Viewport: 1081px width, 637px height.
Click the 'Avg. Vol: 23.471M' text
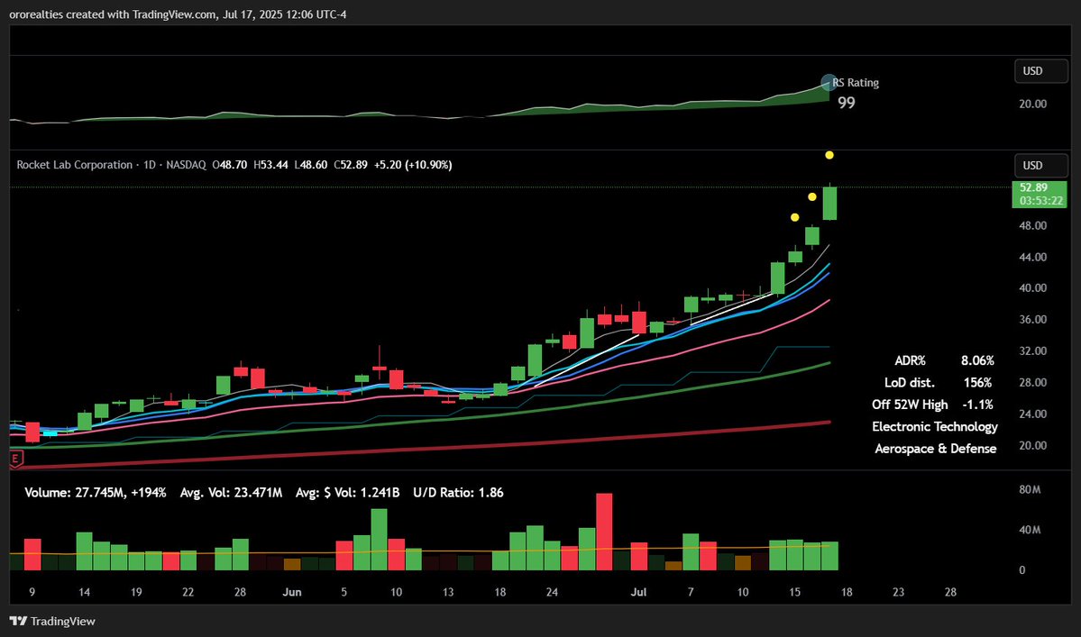tap(231, 492)
